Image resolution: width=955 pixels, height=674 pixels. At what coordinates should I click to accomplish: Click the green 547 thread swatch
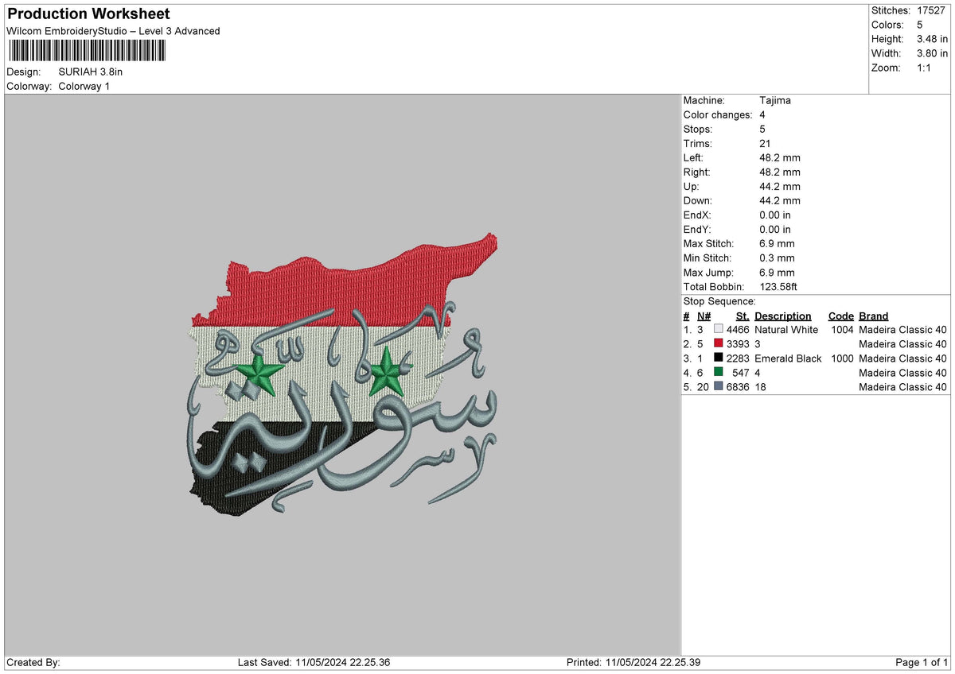[x=719, y=373]
